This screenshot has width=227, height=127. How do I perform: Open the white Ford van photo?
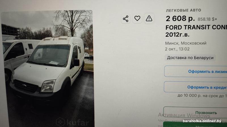point(47,69)
